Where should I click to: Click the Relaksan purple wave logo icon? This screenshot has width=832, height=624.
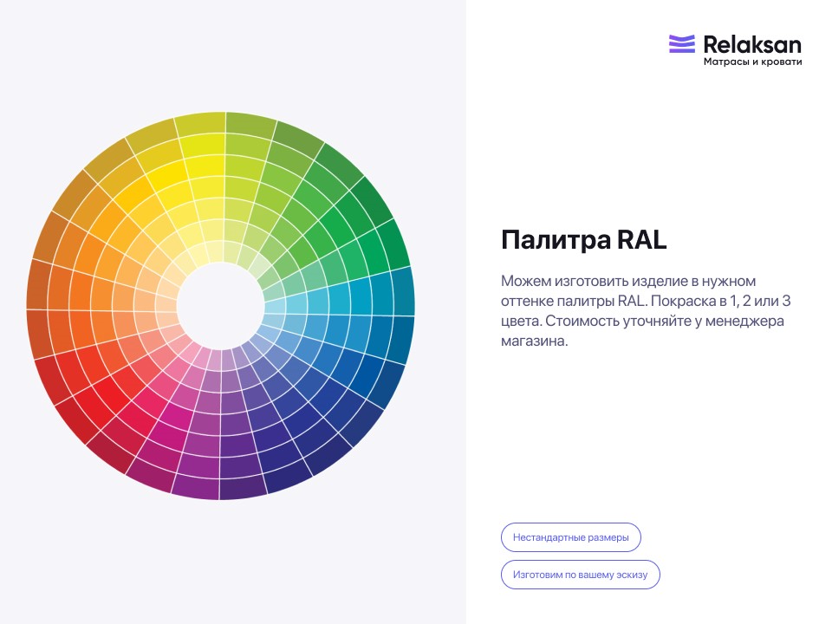coord(682,44)
